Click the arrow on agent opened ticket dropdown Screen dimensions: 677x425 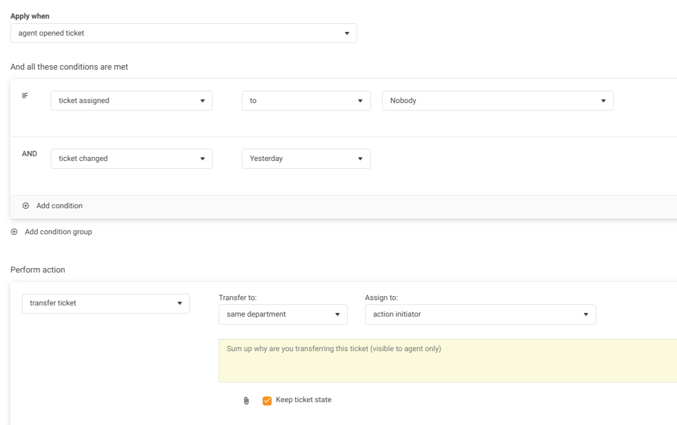347,33
